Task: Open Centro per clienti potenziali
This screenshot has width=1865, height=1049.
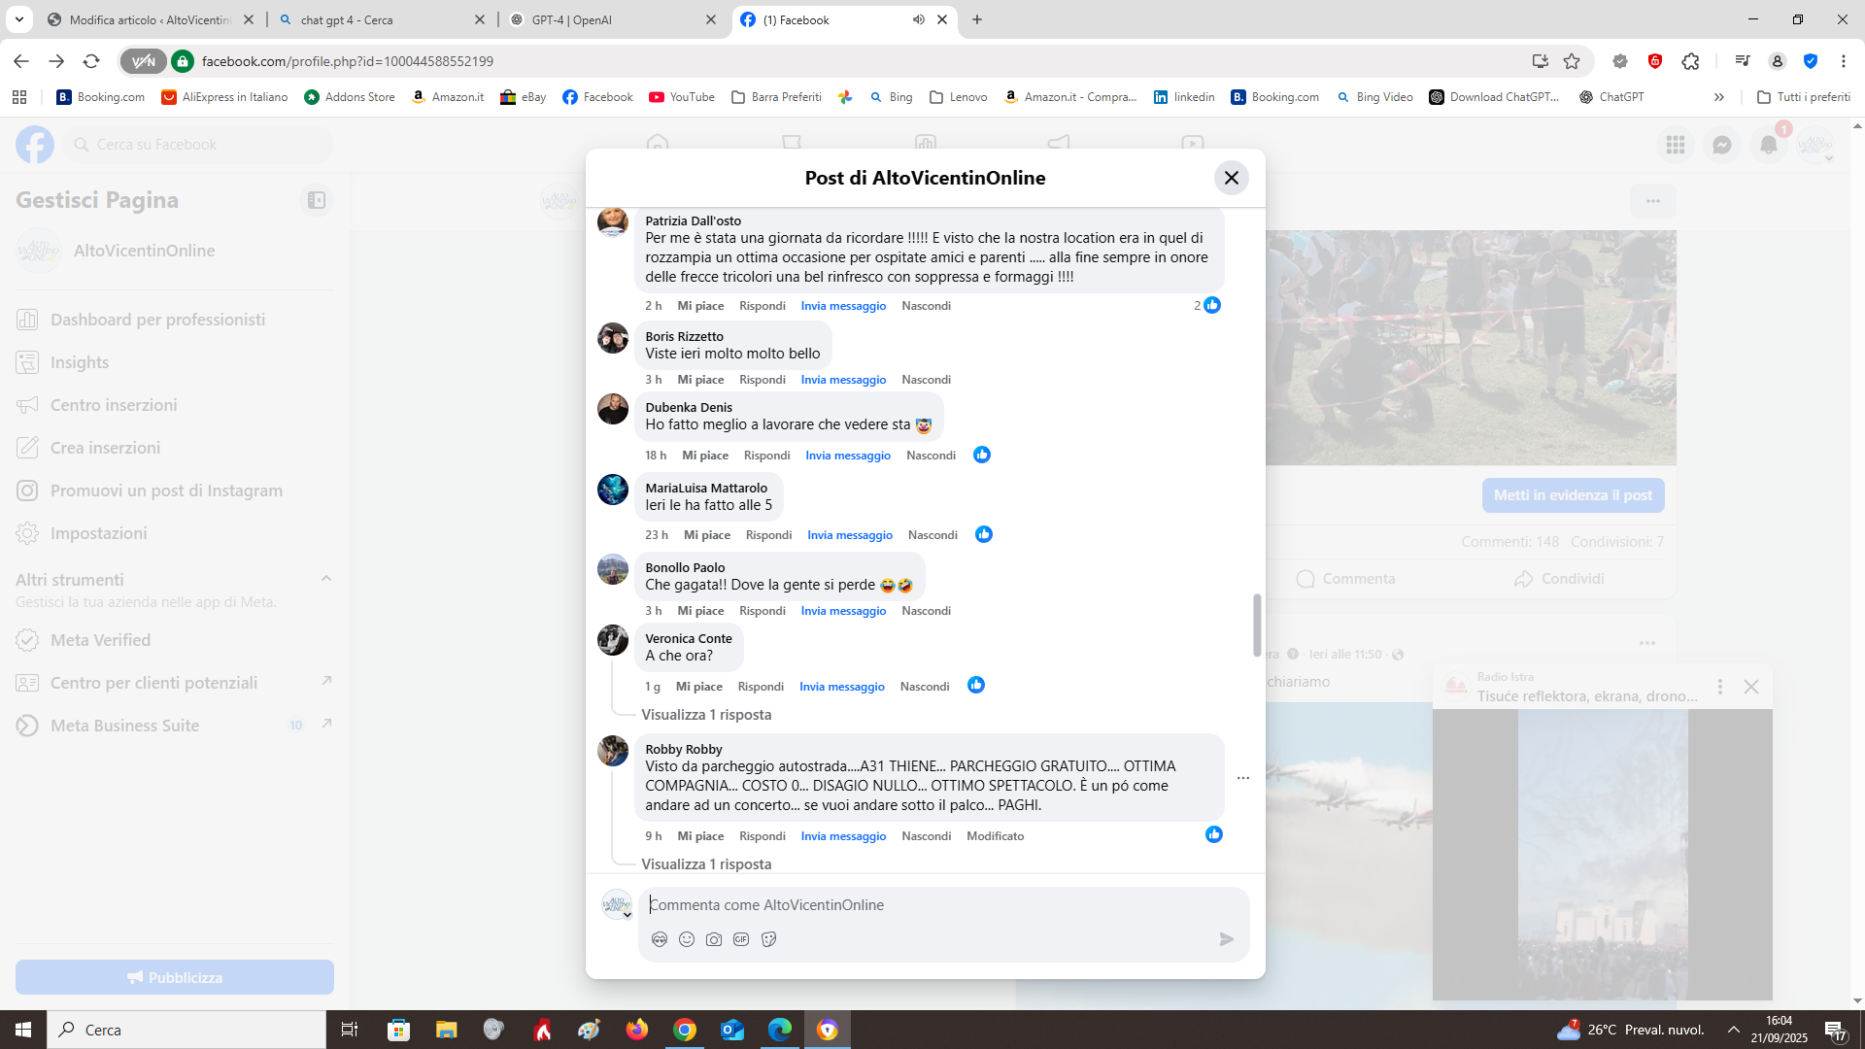Action: pyautogui.click(x=175, y=683)
